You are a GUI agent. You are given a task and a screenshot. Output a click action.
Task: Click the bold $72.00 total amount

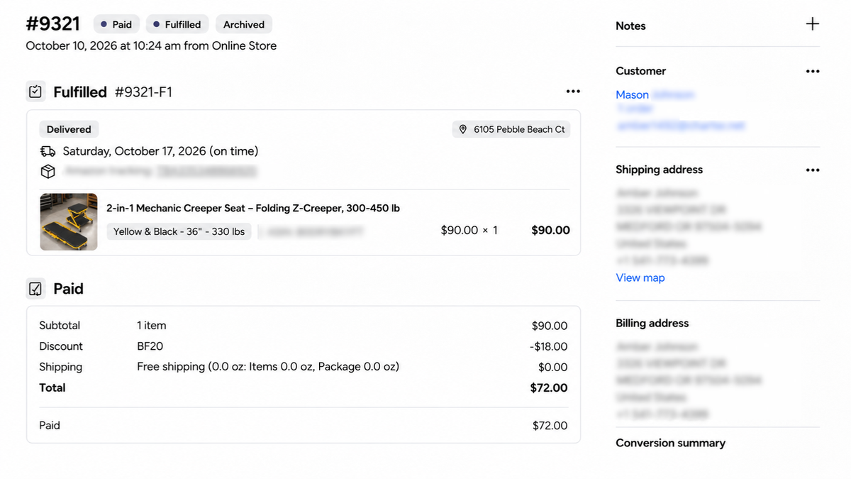click(549, 387)
